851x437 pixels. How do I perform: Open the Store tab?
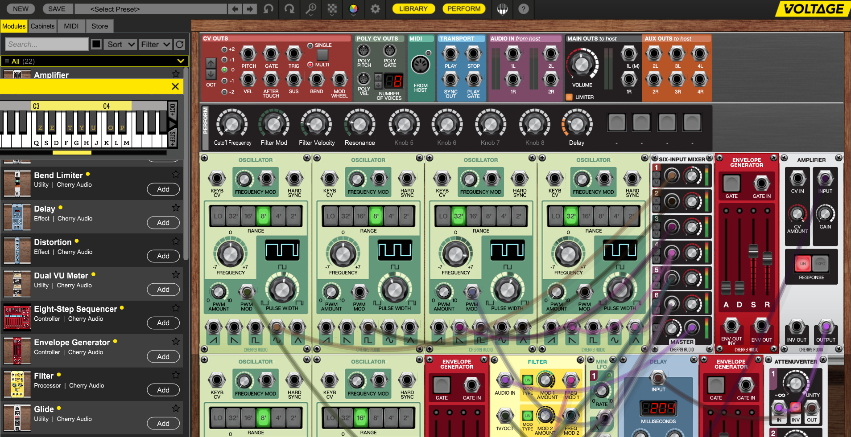99,26
